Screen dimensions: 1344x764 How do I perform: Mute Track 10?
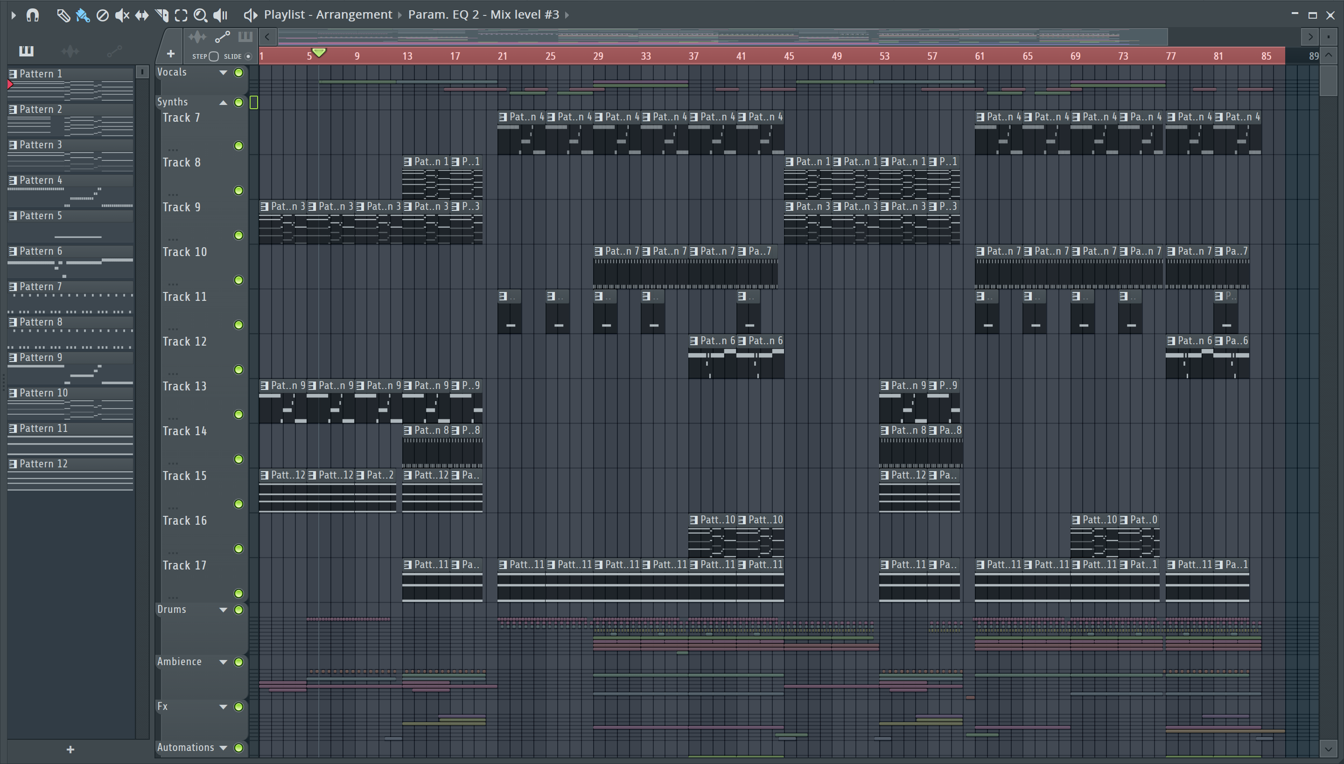239,280
